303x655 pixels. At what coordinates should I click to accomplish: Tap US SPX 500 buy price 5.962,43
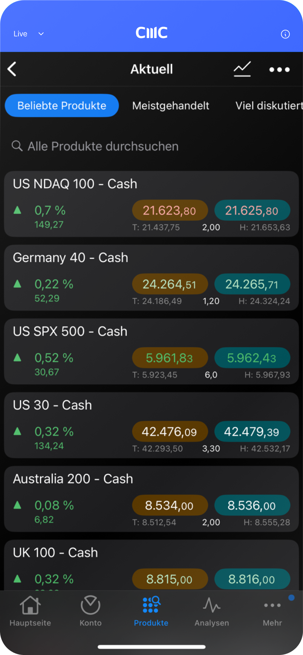252,358
